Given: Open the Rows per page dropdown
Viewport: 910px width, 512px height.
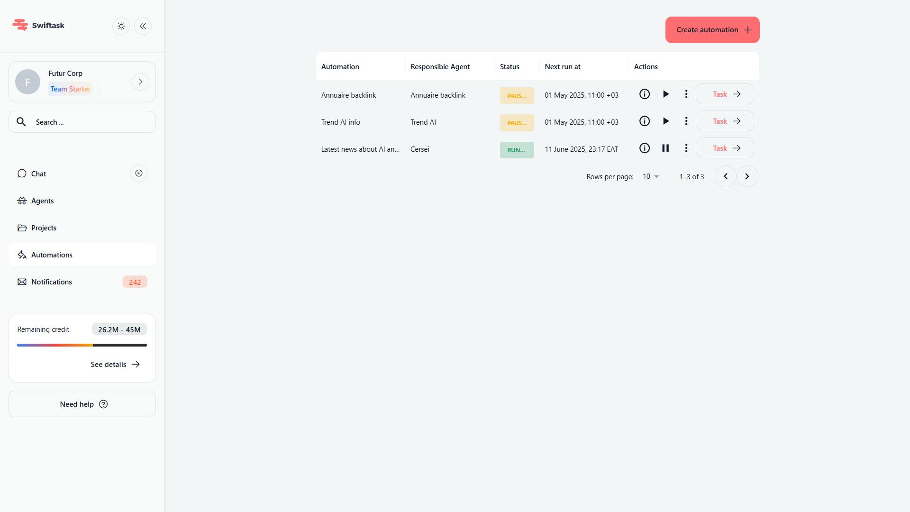Looking at the screenshot, I should point(650,176).
